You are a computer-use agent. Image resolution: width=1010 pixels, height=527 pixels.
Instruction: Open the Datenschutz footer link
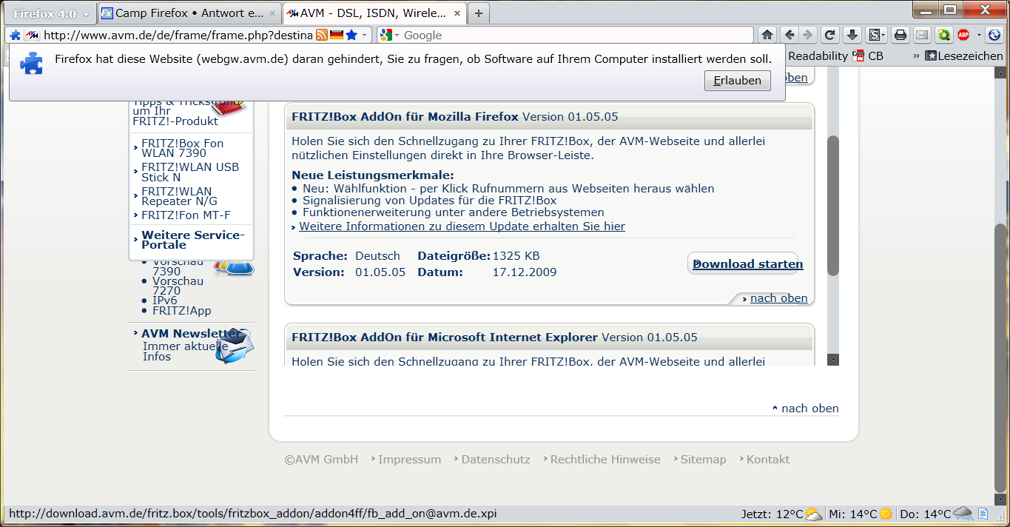coord(496,460)
